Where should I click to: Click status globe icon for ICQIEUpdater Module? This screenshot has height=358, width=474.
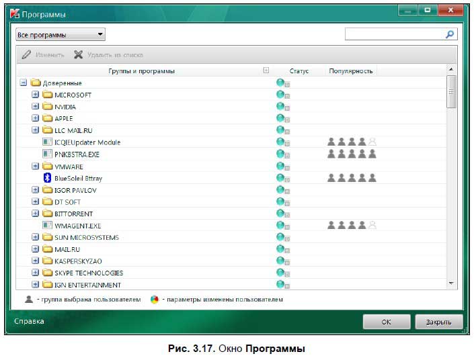pos(280,142)
